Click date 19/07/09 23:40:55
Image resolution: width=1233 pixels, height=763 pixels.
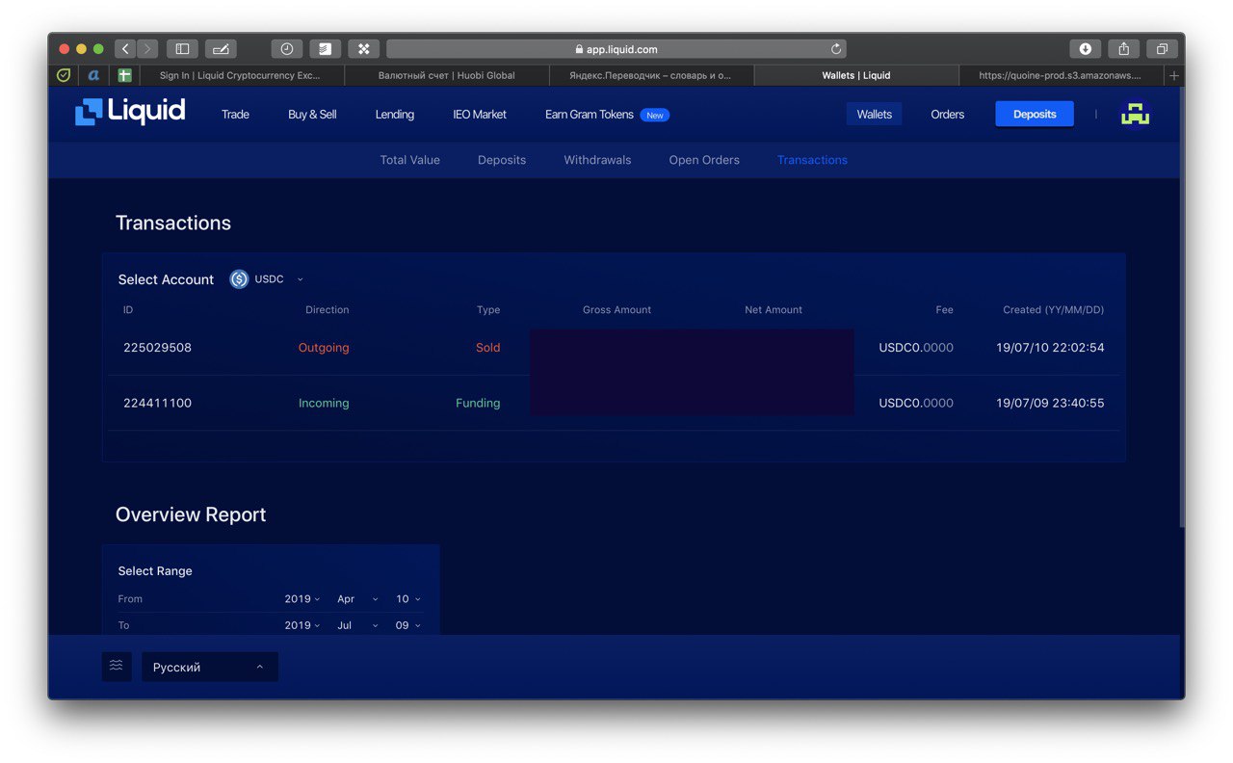tap(1050, 404)
